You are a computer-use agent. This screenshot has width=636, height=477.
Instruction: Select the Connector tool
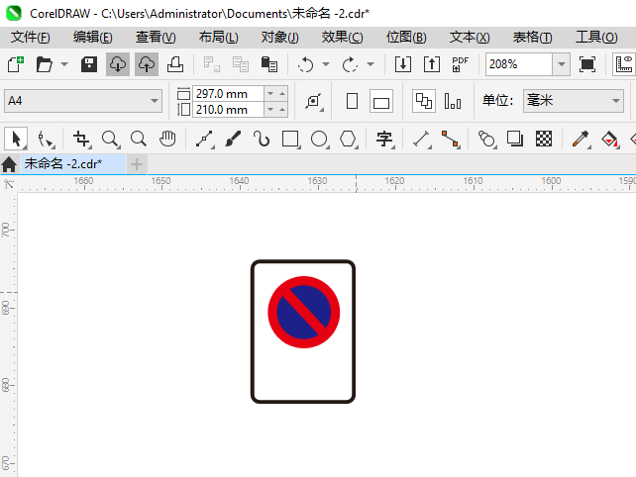point(450,139)
